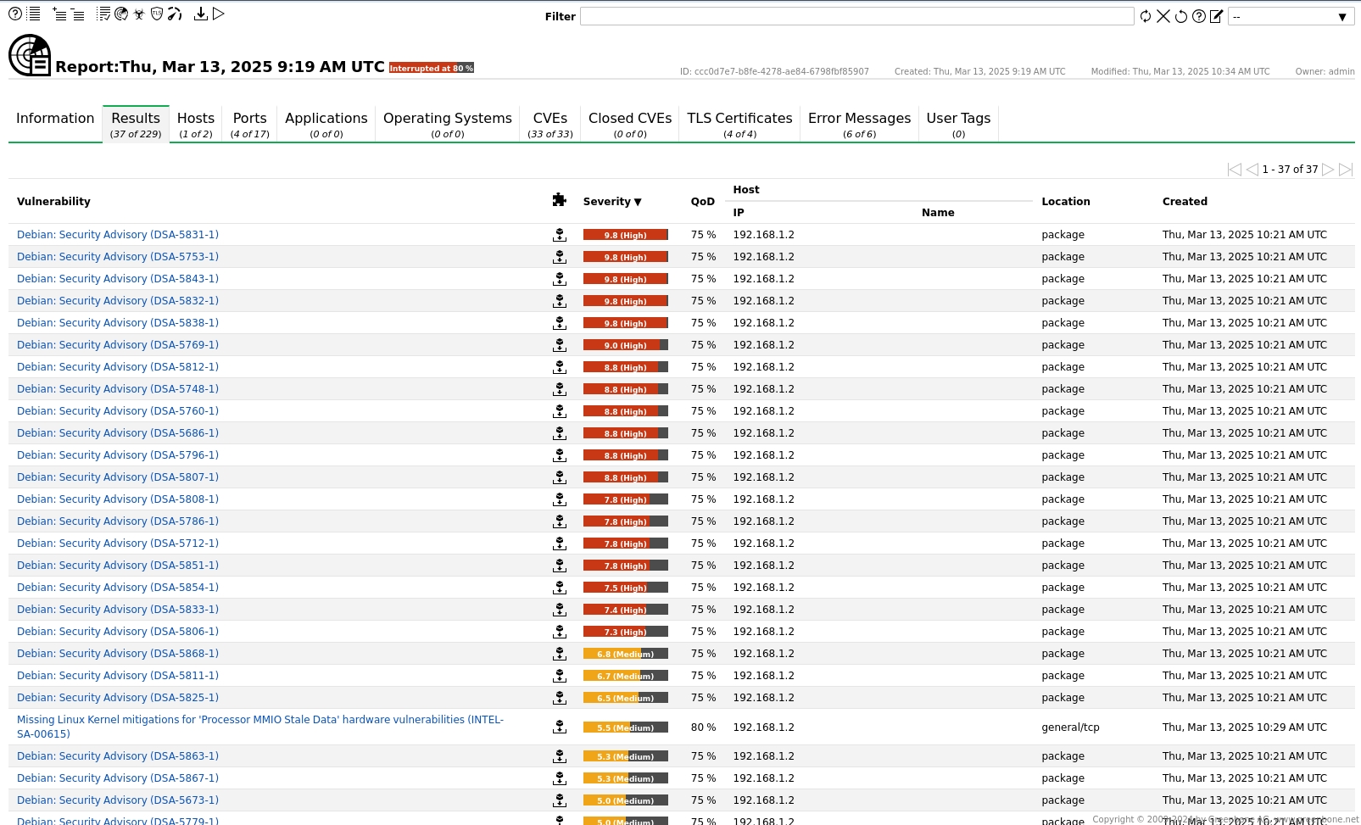Click the update filter refresh icon
The width and height of the screenshot is (1361, 825).
1146,16
